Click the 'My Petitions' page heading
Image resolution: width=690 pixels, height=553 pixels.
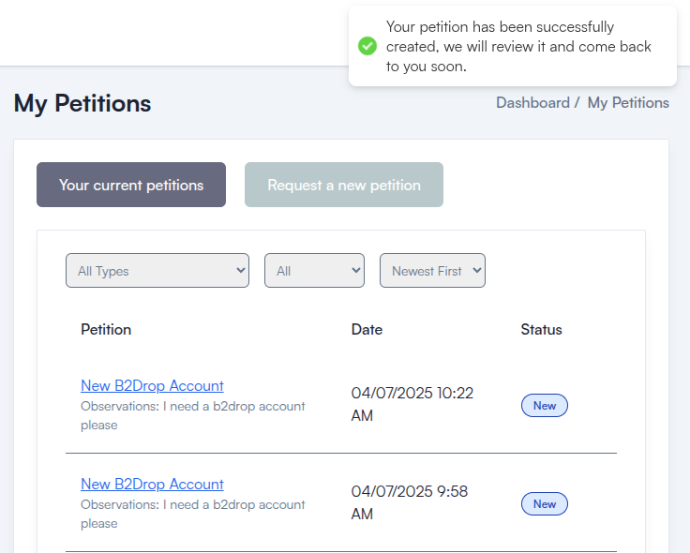click(x=82, y=104)
